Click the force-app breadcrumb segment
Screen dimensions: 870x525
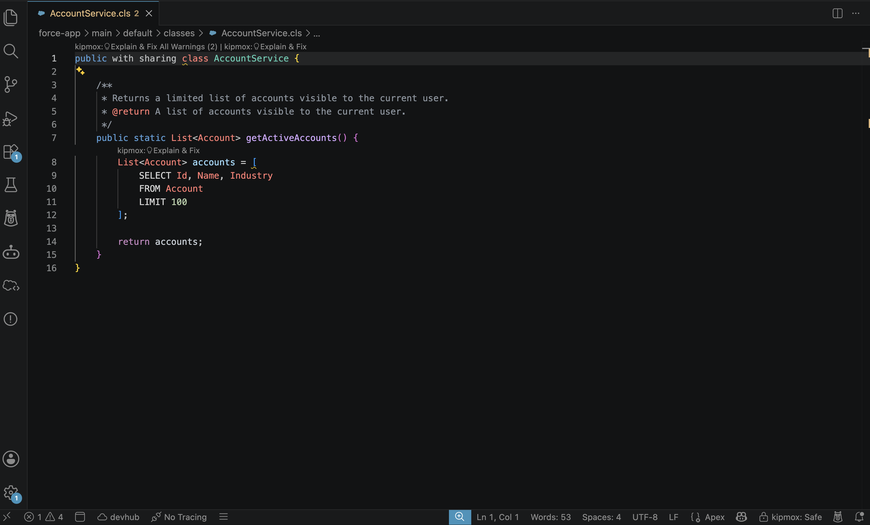pyautogui.click(x=59, y=33)
